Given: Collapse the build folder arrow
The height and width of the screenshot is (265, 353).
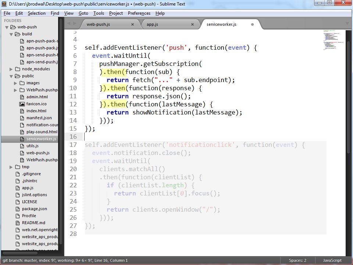Looking at the screenshot, I should tap(11, 34).
